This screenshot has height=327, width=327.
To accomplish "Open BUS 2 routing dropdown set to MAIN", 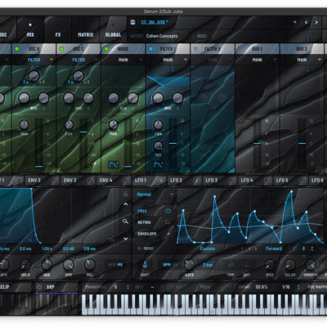I will pyautogui.click(x=302, y=60).
